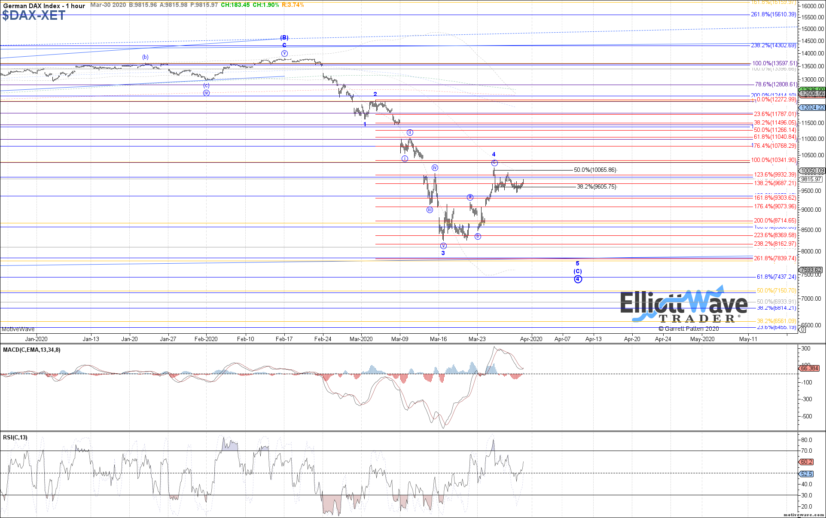Click the orange 38.2%(6561.09) label

776,321
